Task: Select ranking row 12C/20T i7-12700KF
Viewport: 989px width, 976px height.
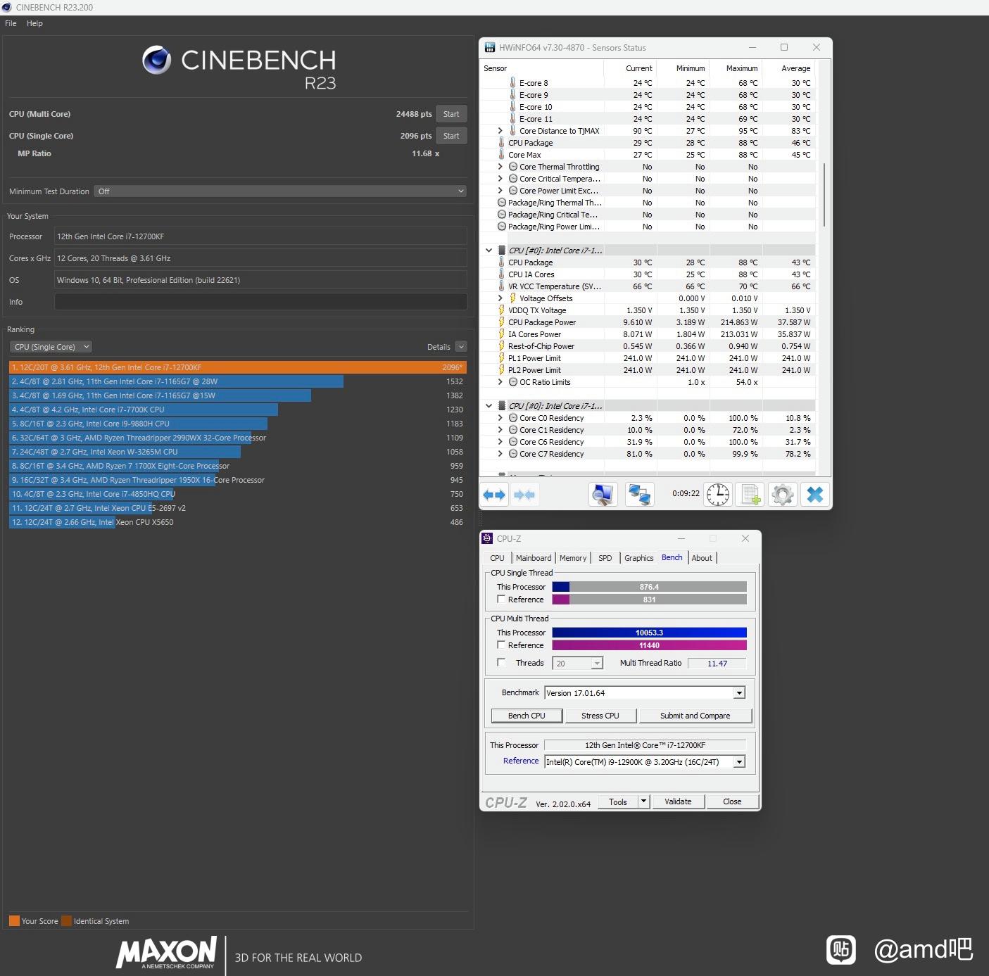Action: 238,367
